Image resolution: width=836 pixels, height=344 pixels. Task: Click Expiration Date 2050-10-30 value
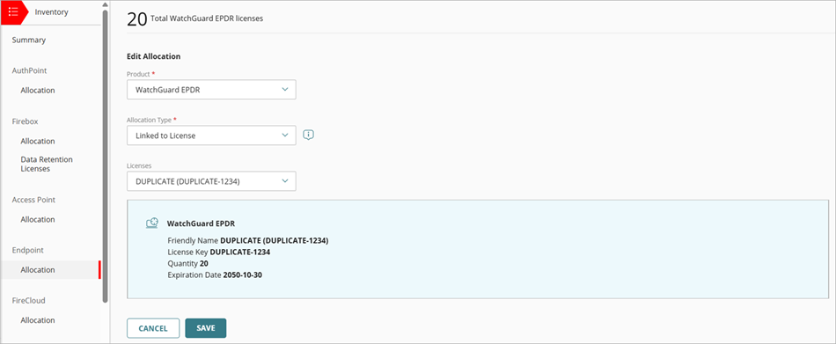242,275
